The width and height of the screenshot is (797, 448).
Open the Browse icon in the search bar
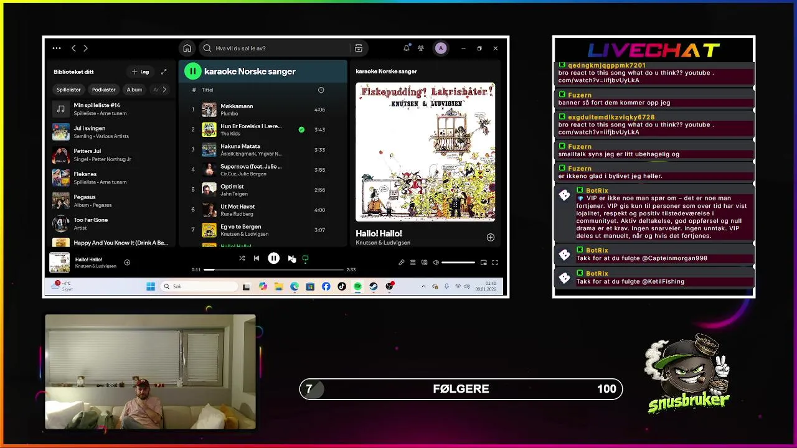tap(359, 48)
